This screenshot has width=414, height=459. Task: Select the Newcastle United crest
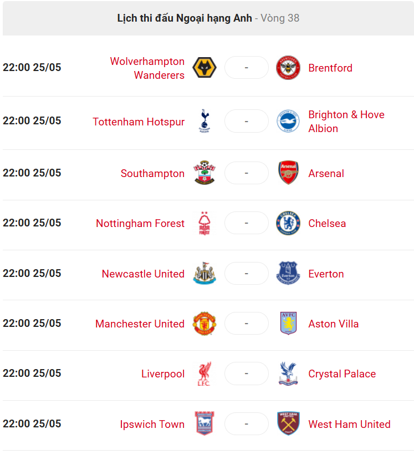click(x=205, y=274)
